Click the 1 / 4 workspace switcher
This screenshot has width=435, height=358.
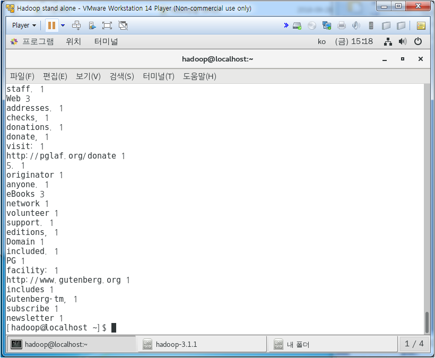pos(414,344)
